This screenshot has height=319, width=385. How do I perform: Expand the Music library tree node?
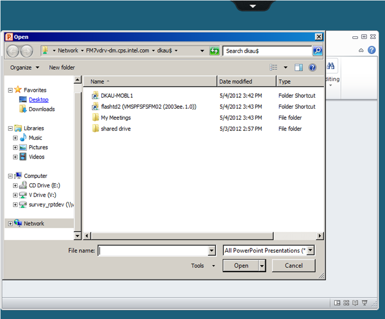[x=15, y=138]
